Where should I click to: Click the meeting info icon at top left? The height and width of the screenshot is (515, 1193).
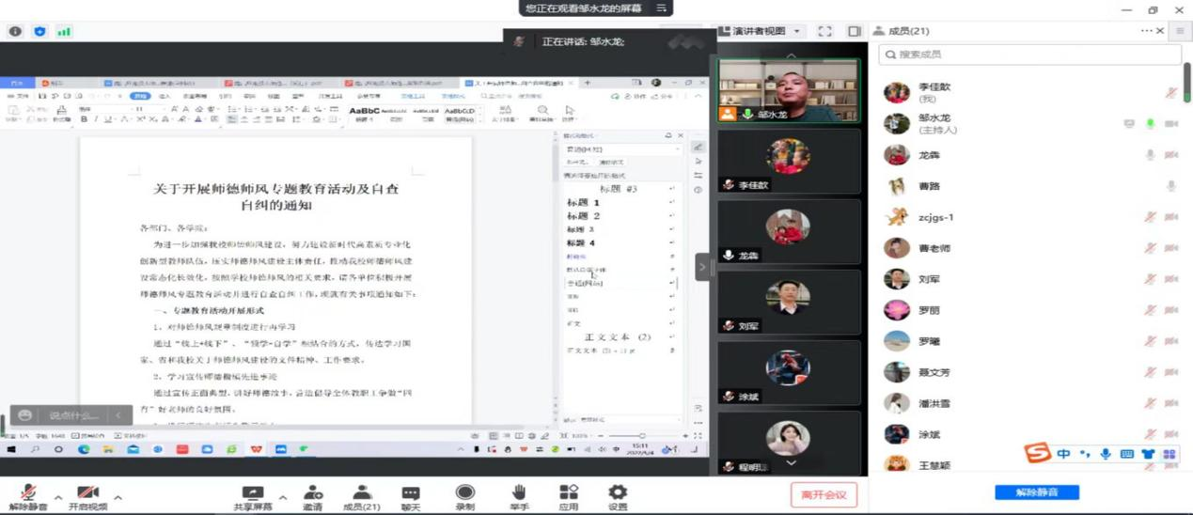(15, 31)
